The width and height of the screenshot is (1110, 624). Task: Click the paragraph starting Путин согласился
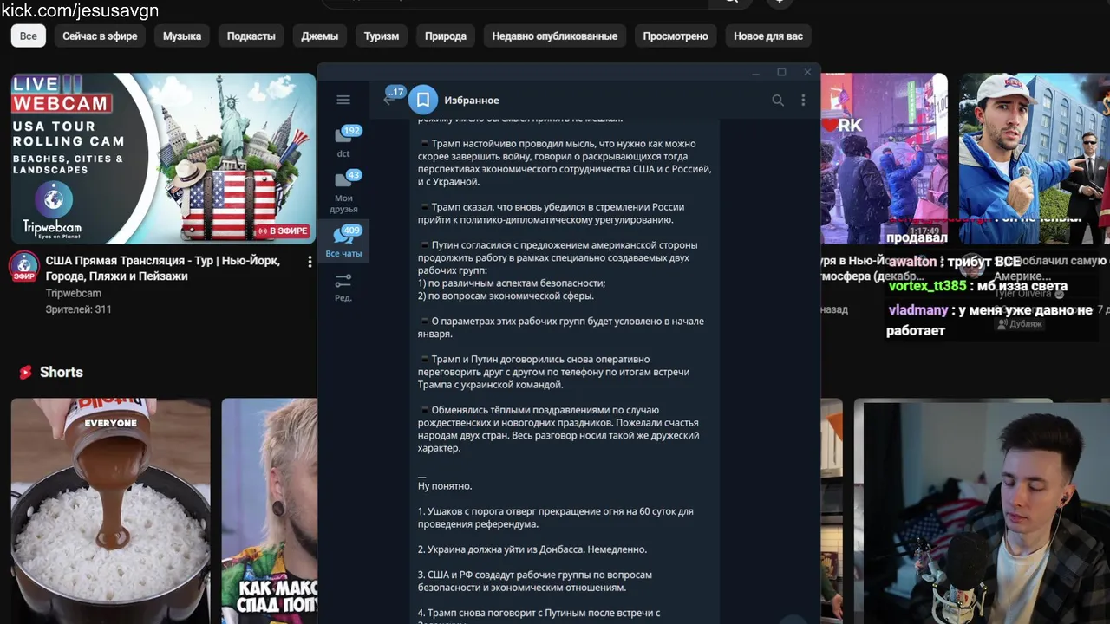[x=559, y=270]
